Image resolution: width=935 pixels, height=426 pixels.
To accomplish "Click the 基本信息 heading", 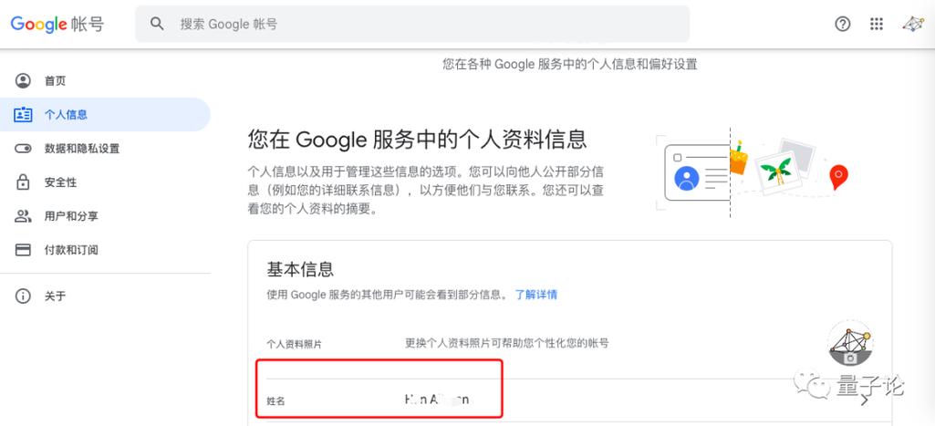I will pos(300,269).
